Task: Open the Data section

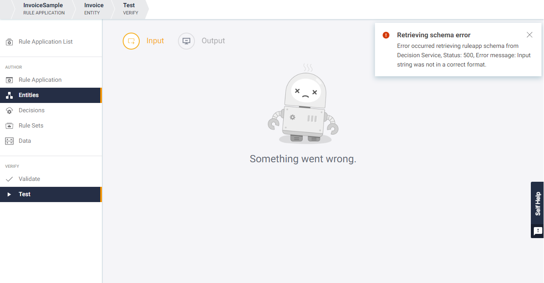Action: pyautogui.click(x=25, y=141)
